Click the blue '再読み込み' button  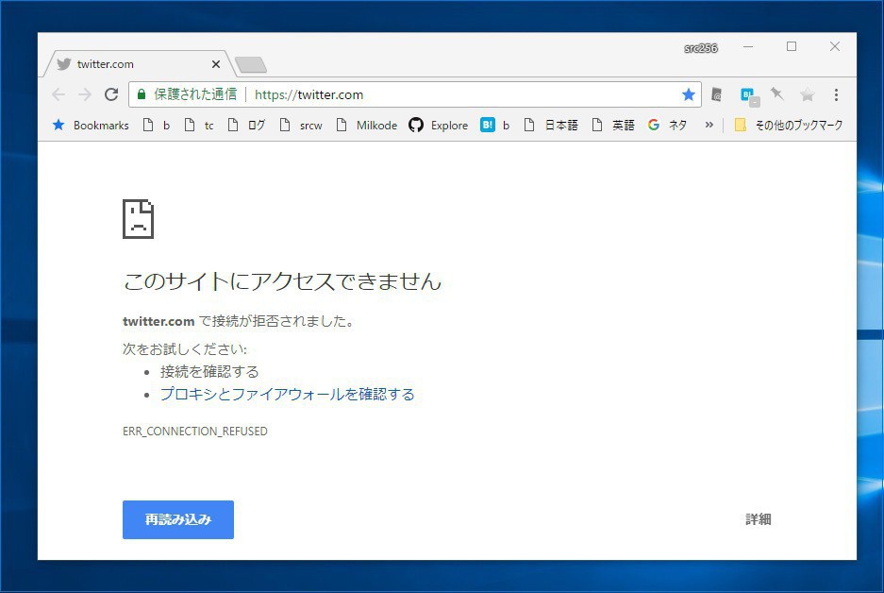click(x=178, y=519)
